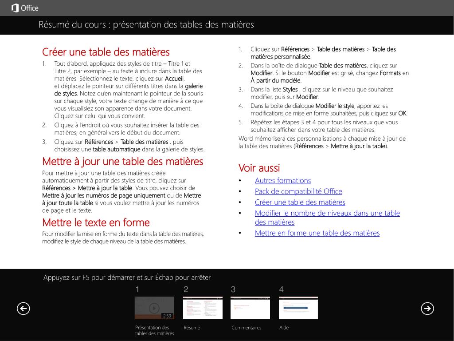
Task: Click the Résumé caption under slide 2
Action: point(192,327)
